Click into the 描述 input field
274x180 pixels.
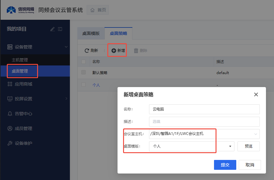(204, 122)
